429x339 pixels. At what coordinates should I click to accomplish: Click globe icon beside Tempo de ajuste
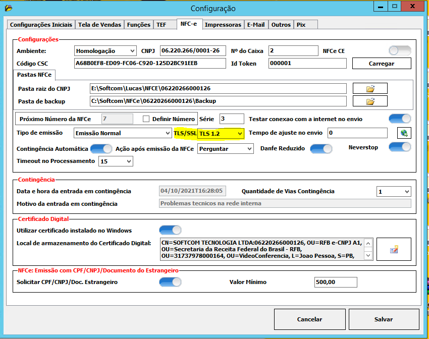tap(404, 133)
